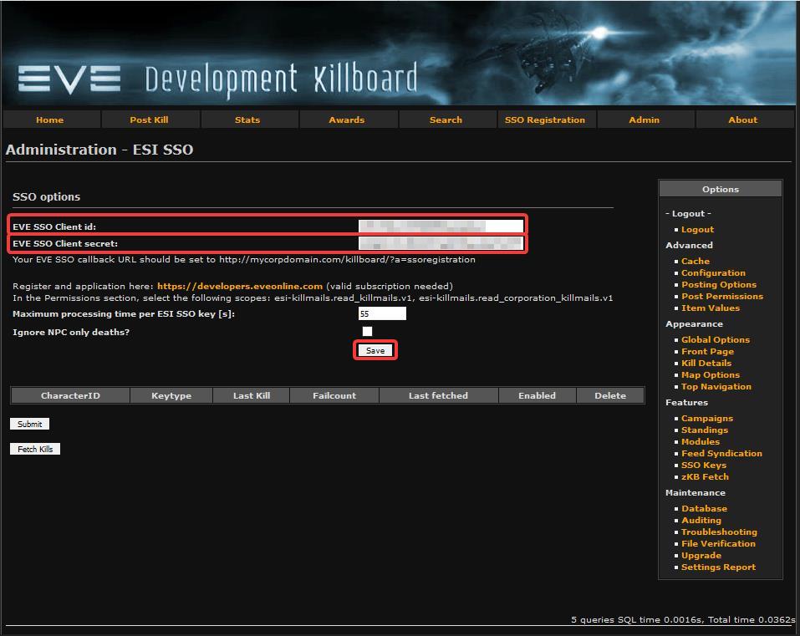Click the CharacterID column header
This screenshot has width=800, height=636.
coord(70,395)
